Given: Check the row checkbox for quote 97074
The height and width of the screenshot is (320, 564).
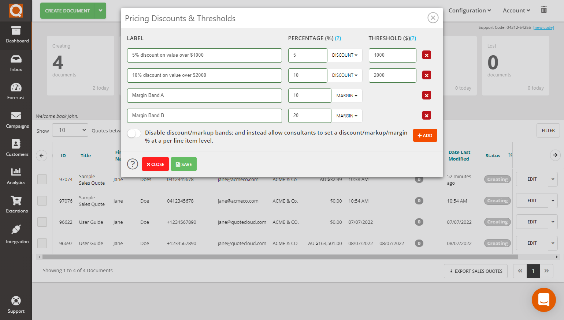Looking at the screenshot, I should click(x=42, y=179).
